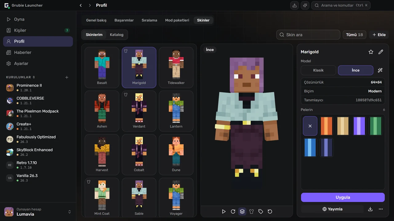Click the magic wand auto-detect model icon

coord(380,70)
